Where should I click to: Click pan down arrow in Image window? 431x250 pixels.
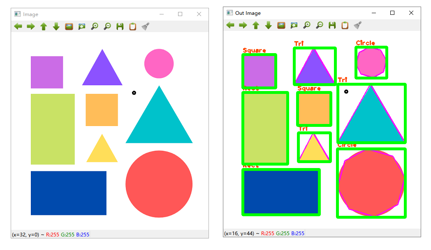click(56, 26)
